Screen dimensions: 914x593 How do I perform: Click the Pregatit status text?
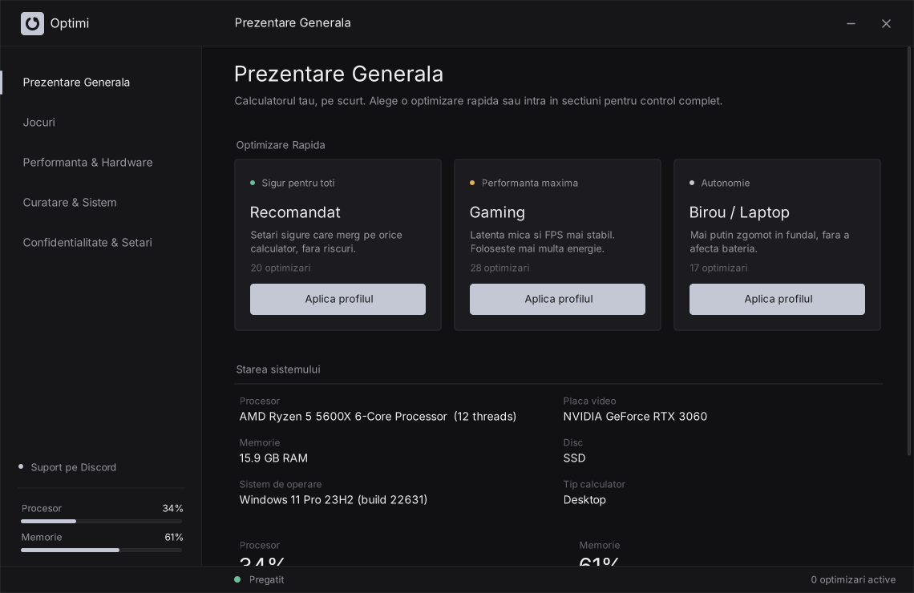(x=266, y=579)
